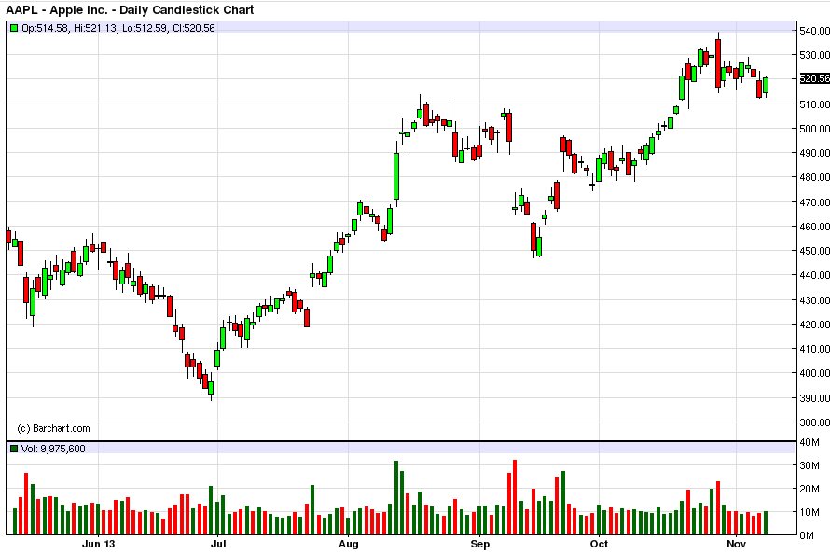The width and height of the screenshot is (830, 554).
Task: Click the green legend square beside Op:514.58
Action: tap(14, 28)
